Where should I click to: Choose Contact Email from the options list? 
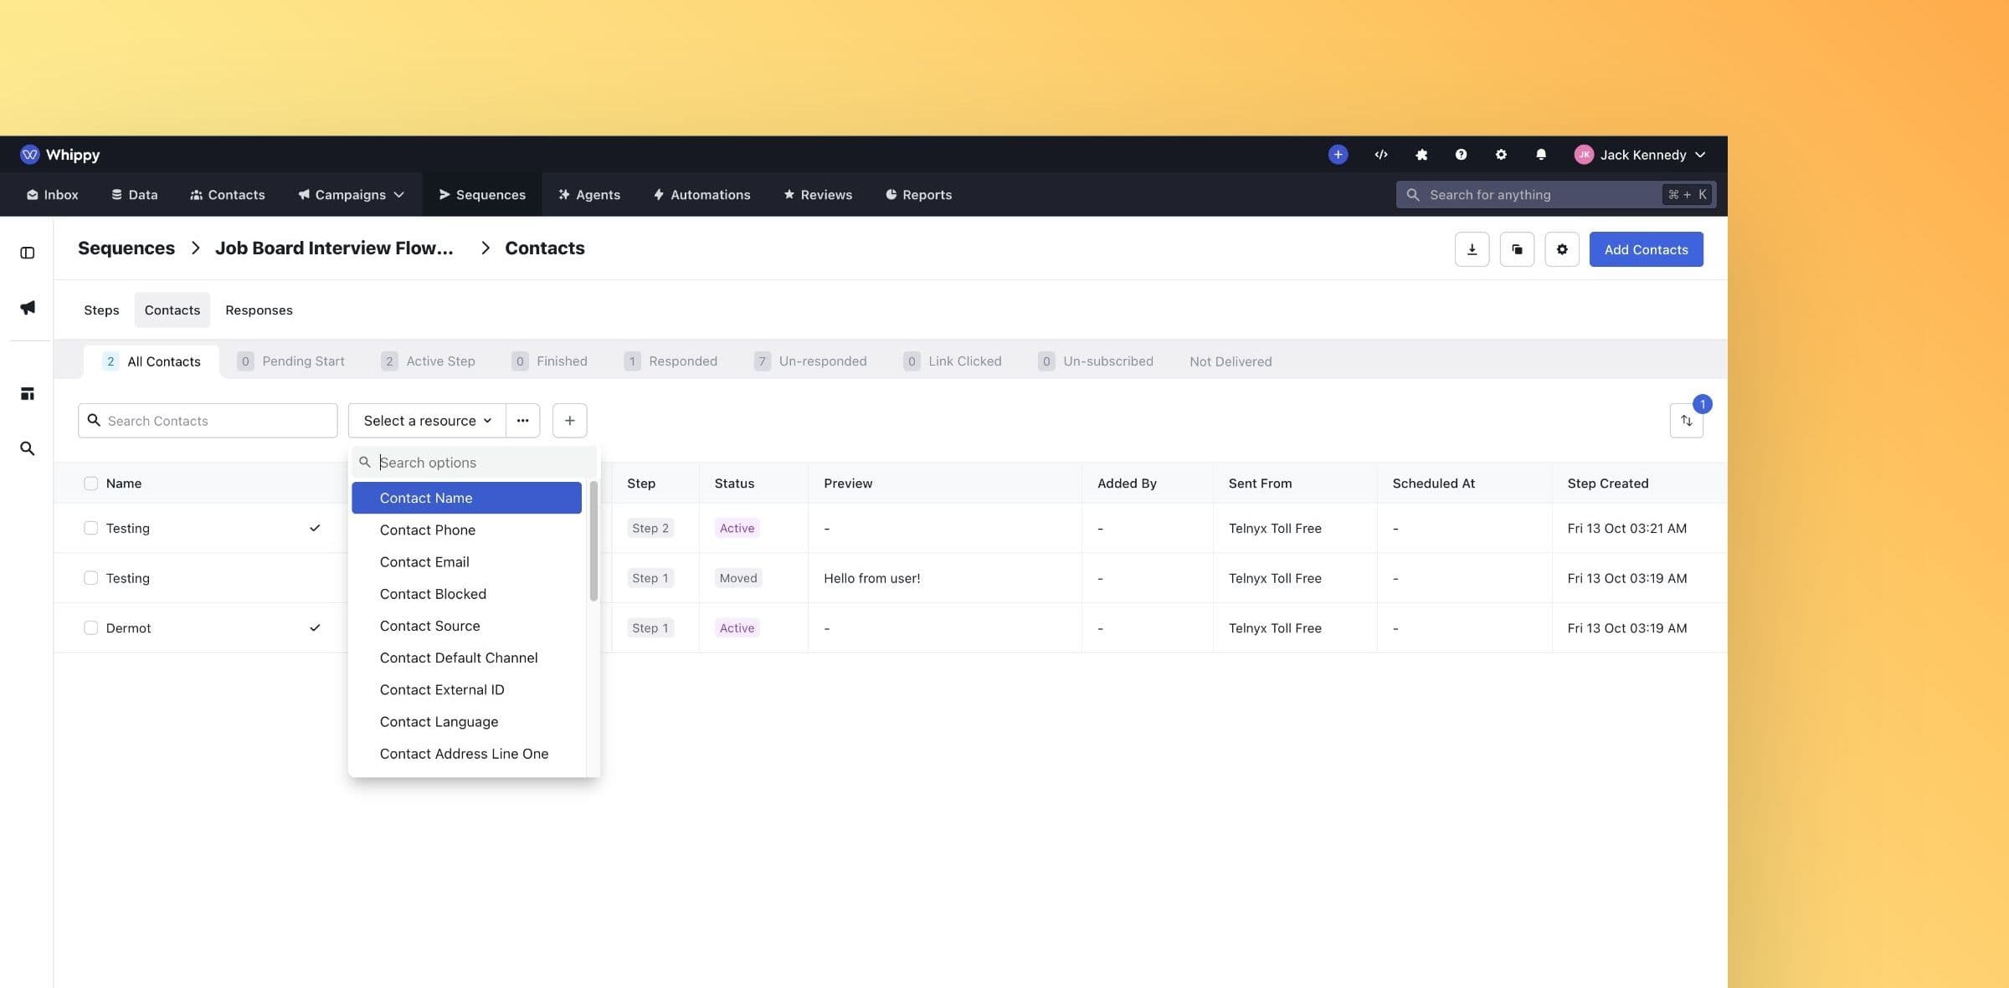(424, 561)
